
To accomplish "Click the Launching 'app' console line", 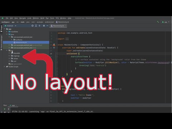I will point(53,111).
